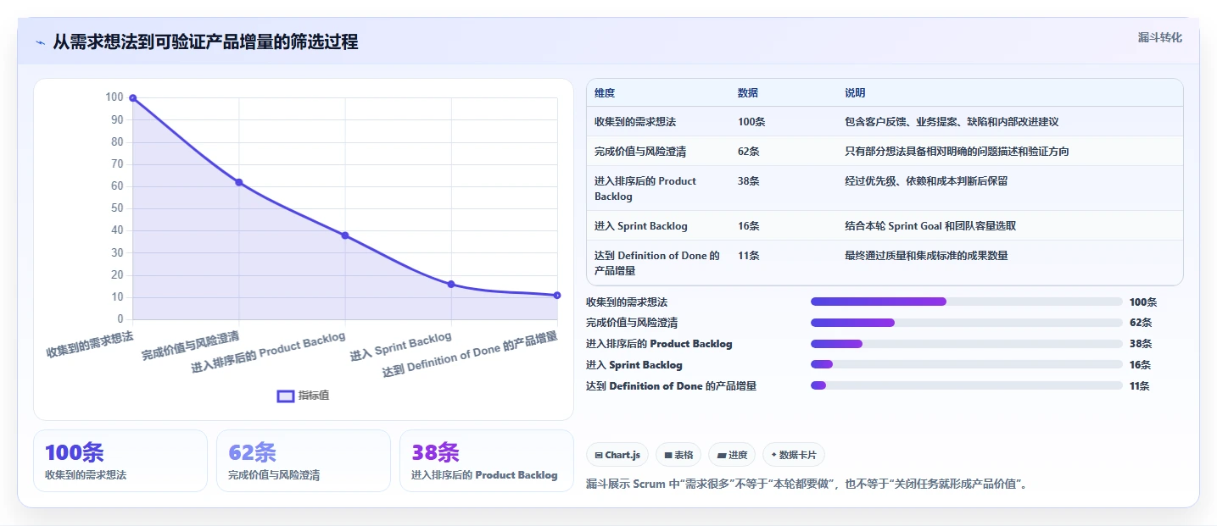1217x526 pixels.
Task: Click the 38条 value in the table
Action: (749, 181)
